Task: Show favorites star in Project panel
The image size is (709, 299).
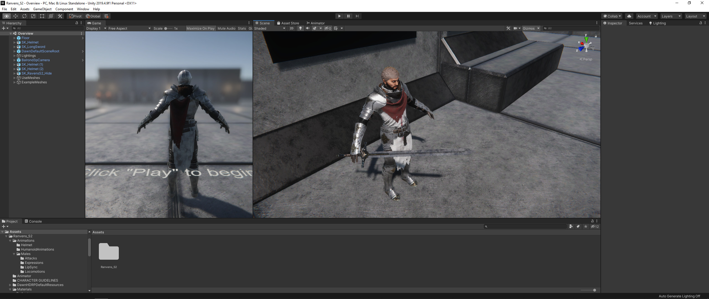Action: [x=585, y=226]
